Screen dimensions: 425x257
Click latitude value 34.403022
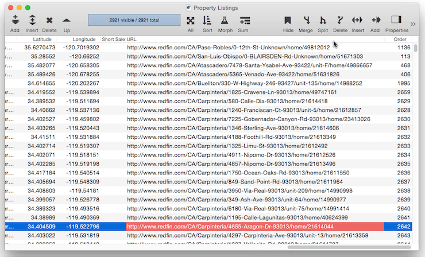tap(41, 235)
